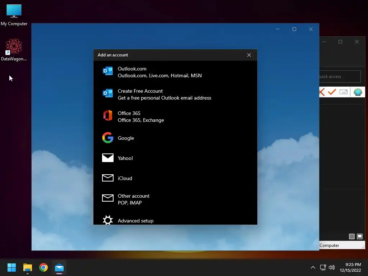Screen dimensions: 368x276
Task: Close the Add an account dialog
Action: [249, 55]
